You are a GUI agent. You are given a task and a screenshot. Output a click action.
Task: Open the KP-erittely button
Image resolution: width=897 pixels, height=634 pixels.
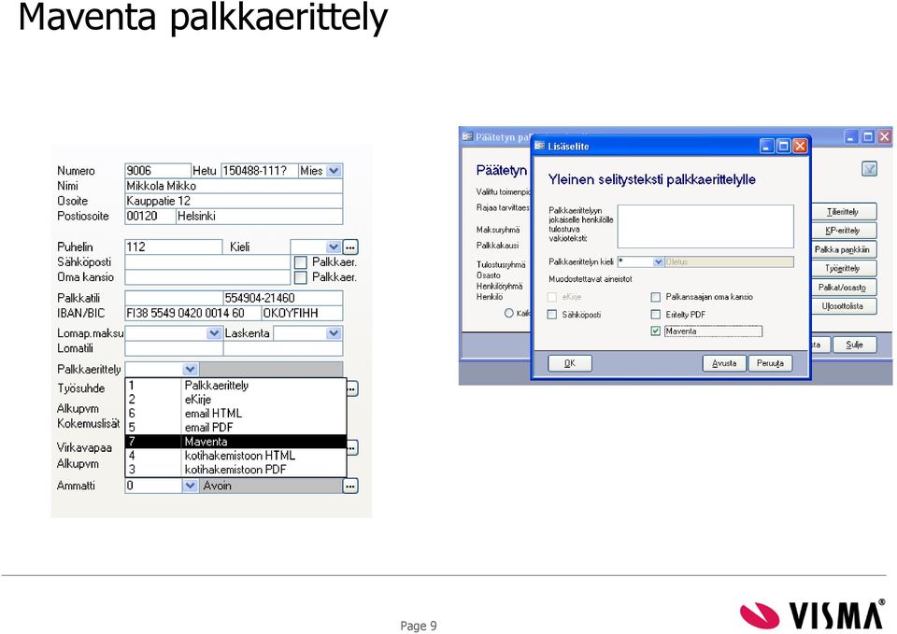(x=843, y=231)
